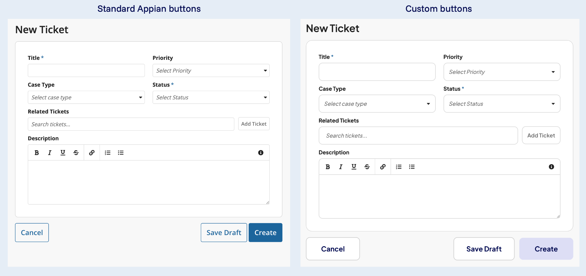Click the Search tickets field in the Custom form
Viewport: 586px width, 276px height.
[x=418, y=136]
